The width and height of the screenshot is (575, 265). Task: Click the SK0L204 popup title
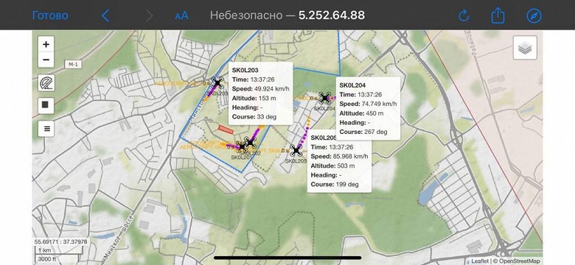[x=352, y=85]
